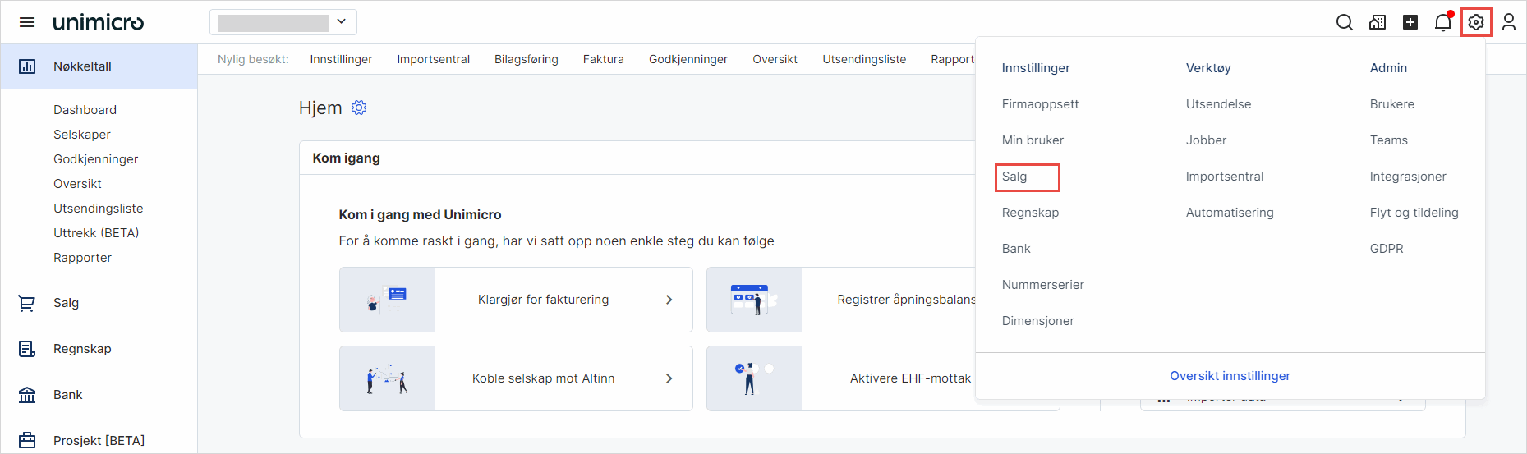Screen dimensions: 1527x454
Task: Click the calculator icon in top bar
Action: pos(1378,22)
